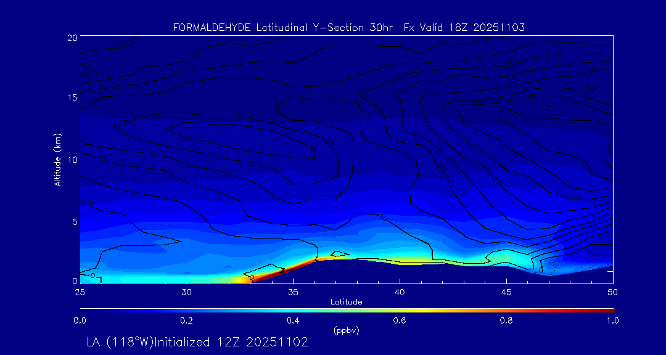Click the FORMALDEHYDE Latitudinal Y-Section plot title
Viewport: 666px width, 355px height.
coord(348,28)
